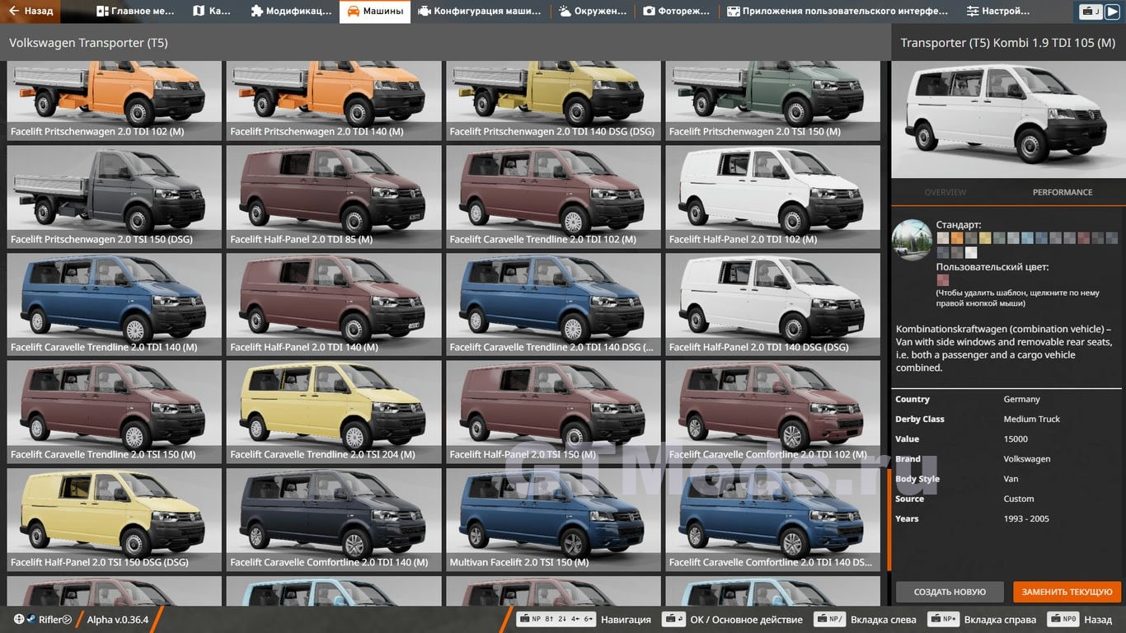The image size is (1126, 633).
Task: Click the СОЗДАТЬ НОВУЮ button
Action: [x=950, y=592]
